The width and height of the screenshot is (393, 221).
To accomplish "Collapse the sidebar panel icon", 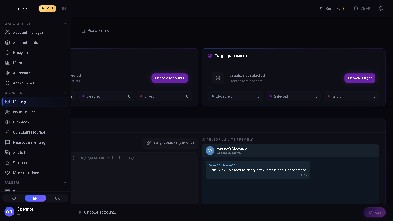I will pyautogui.click(x=64, y=9).
